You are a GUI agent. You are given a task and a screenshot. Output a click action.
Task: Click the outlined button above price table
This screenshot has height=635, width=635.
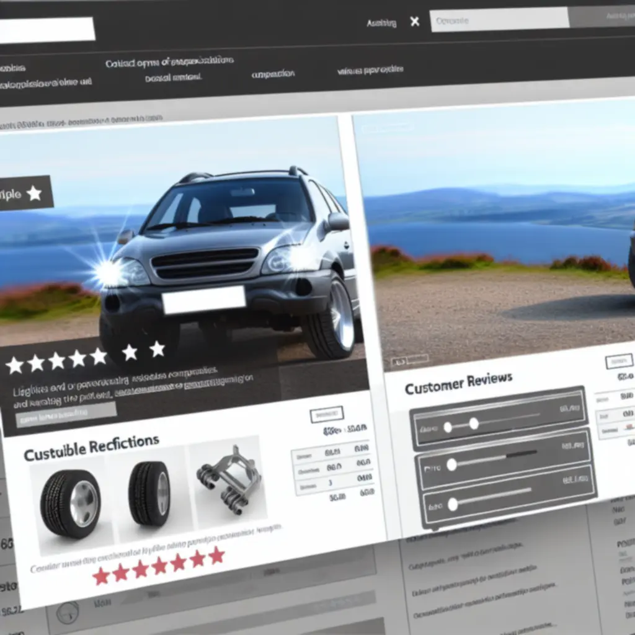point(326,414)
